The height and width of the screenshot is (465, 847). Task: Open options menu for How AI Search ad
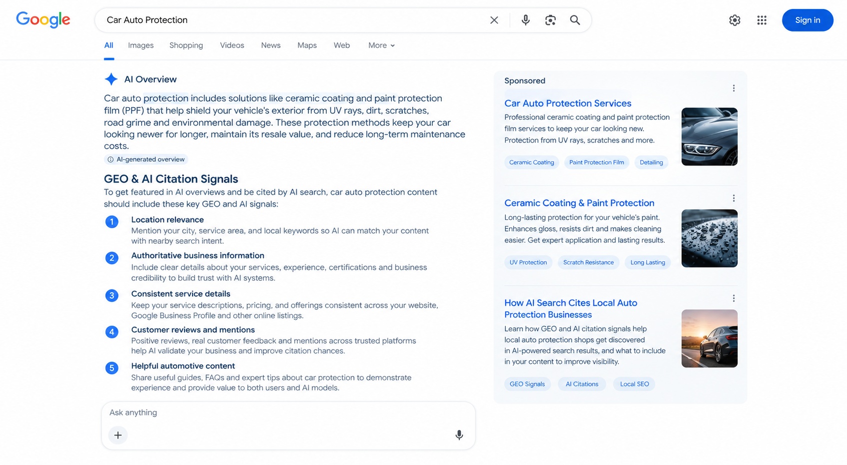click(733, 298)
